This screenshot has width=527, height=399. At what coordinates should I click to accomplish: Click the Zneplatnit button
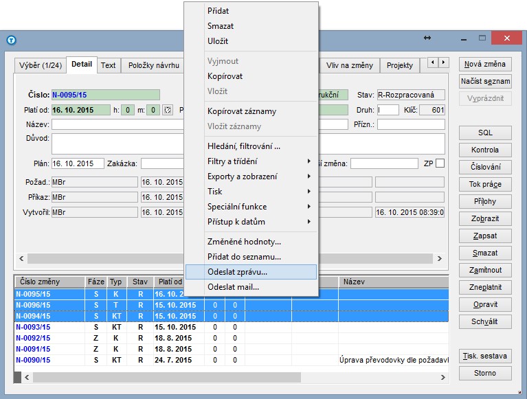pos(485,287)
